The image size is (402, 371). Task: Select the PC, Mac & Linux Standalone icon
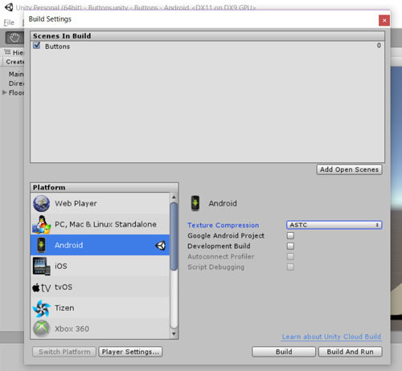41,224
